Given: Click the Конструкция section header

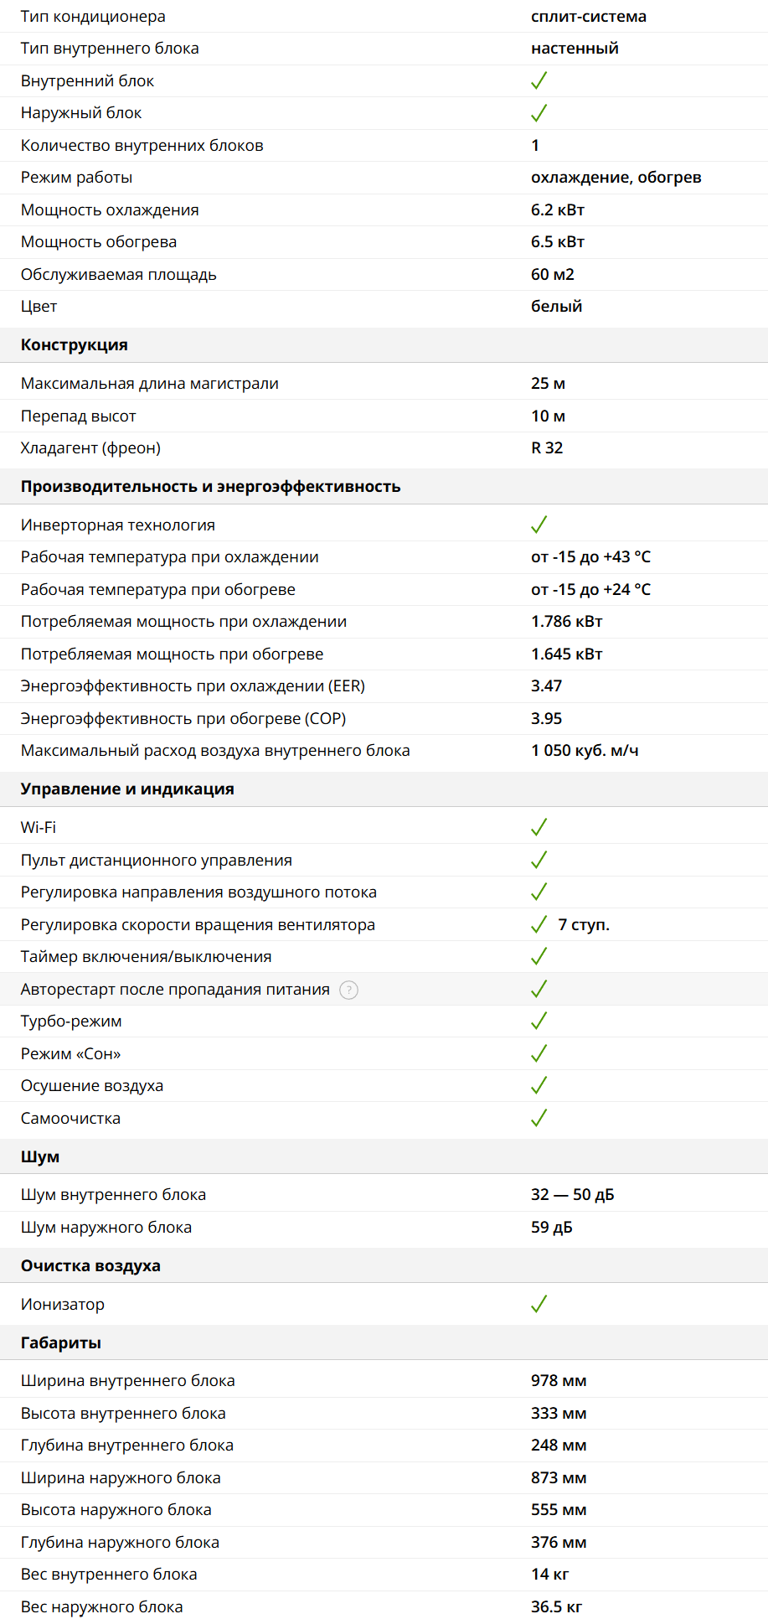Looking at the screenshot, I should click(x=75, y=345).
